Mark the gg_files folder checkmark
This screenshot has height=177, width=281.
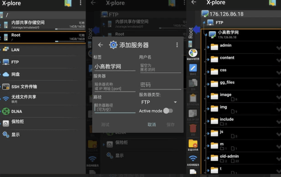tap(278, 85)
